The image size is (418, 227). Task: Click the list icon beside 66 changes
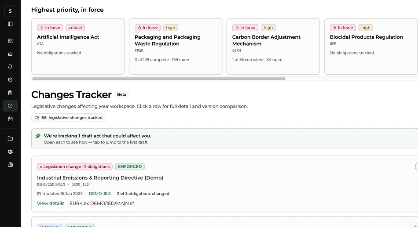click(37, 117)
